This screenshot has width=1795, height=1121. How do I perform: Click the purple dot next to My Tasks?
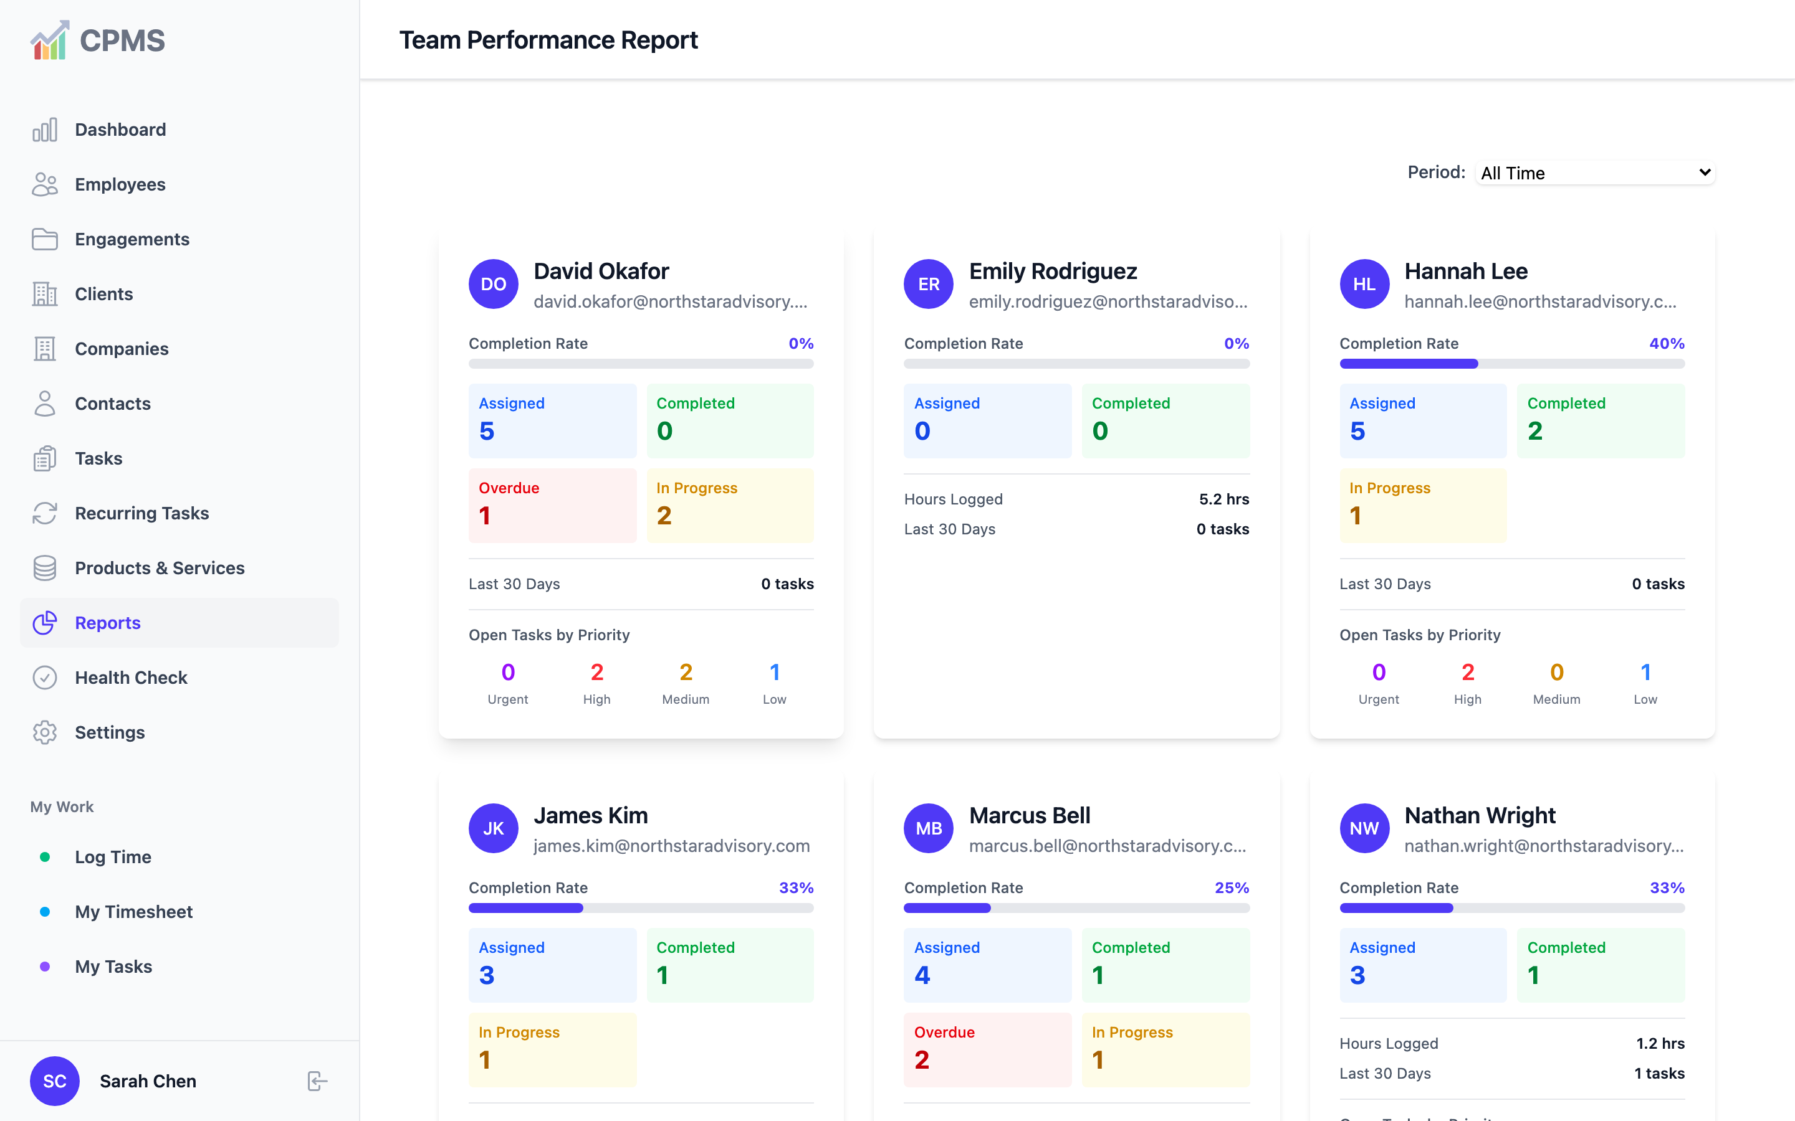pos(44,967)
